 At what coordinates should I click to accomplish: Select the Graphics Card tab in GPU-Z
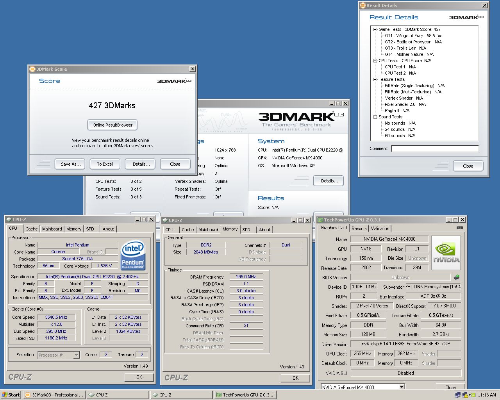coord(334,228)
